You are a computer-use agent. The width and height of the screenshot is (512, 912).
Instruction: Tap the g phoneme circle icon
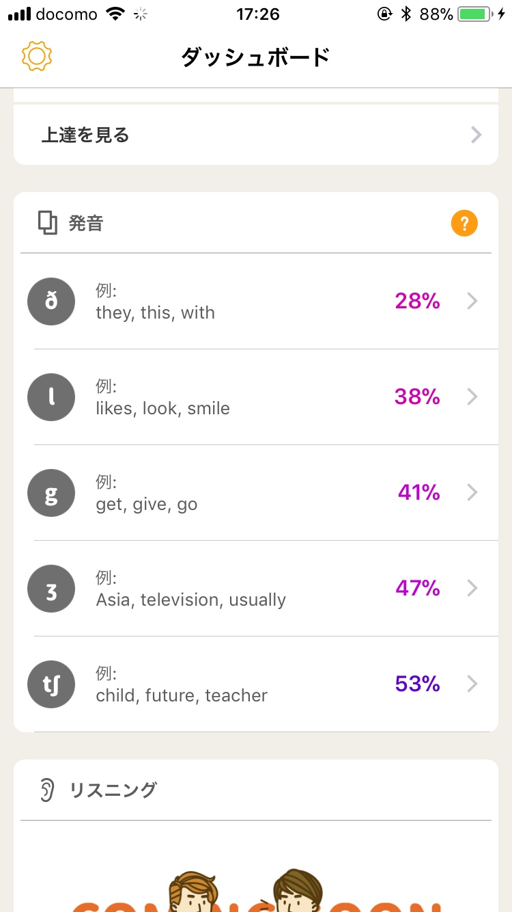pyautogui.click(x=51, y=493)
